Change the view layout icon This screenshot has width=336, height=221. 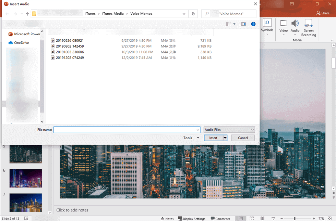[229, 24]
